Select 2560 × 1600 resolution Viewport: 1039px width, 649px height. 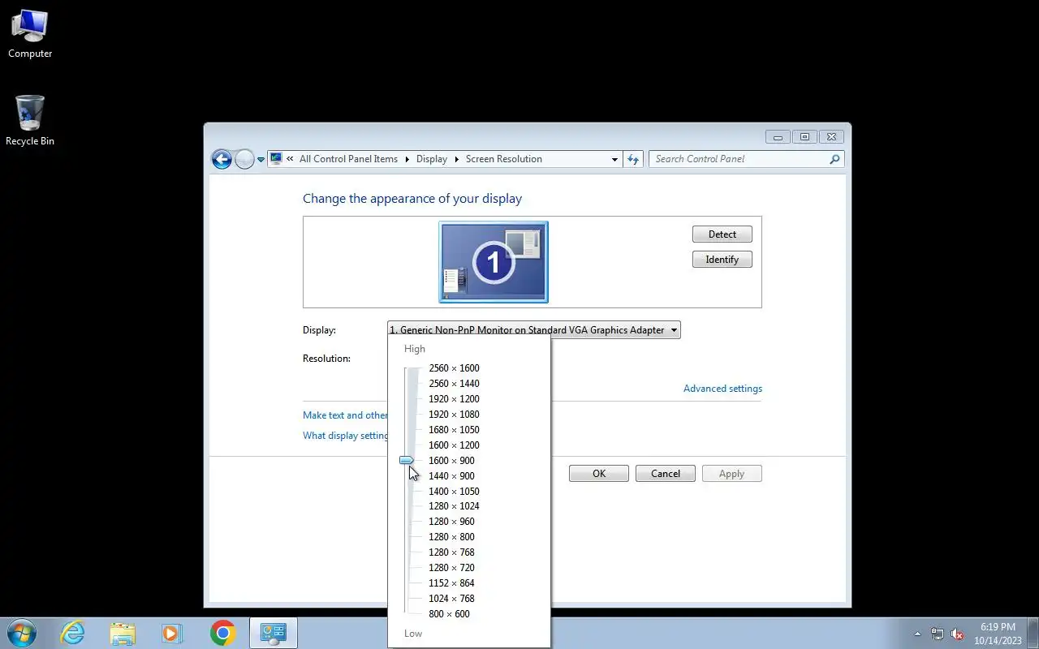click(x=454, y=368)
